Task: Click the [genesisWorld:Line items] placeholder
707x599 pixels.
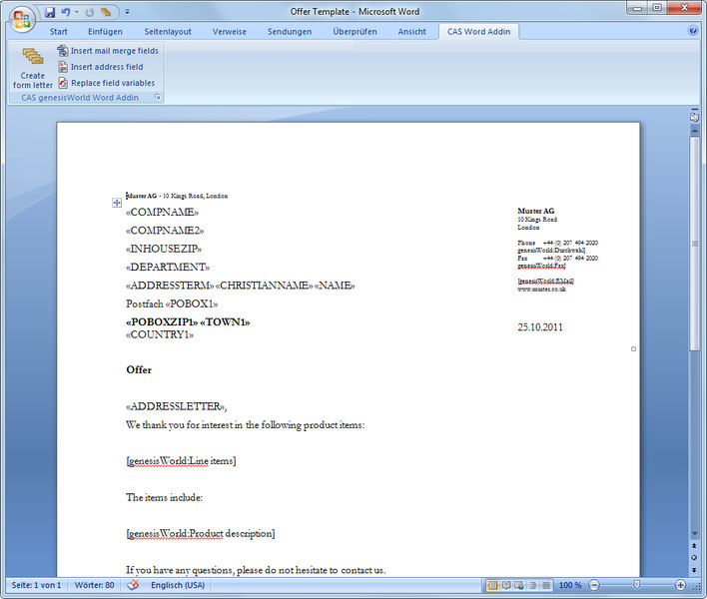Action: 182,461
